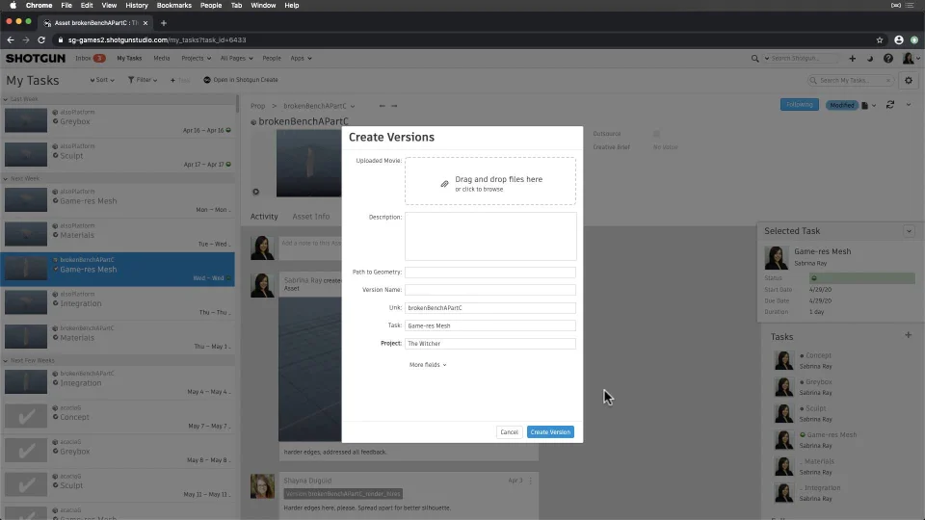Click the Create Version button
Screen dimensions: 925x520
pyautogui.click(x=550, y=432)
